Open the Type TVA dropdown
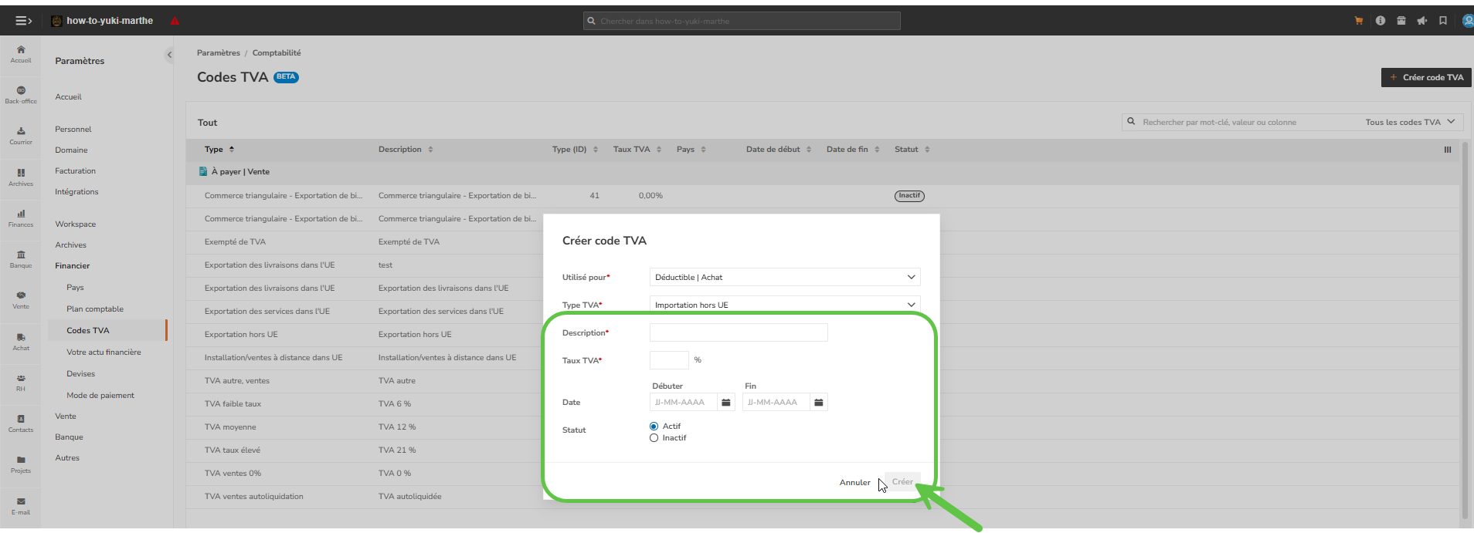 (x=785, y=305)
